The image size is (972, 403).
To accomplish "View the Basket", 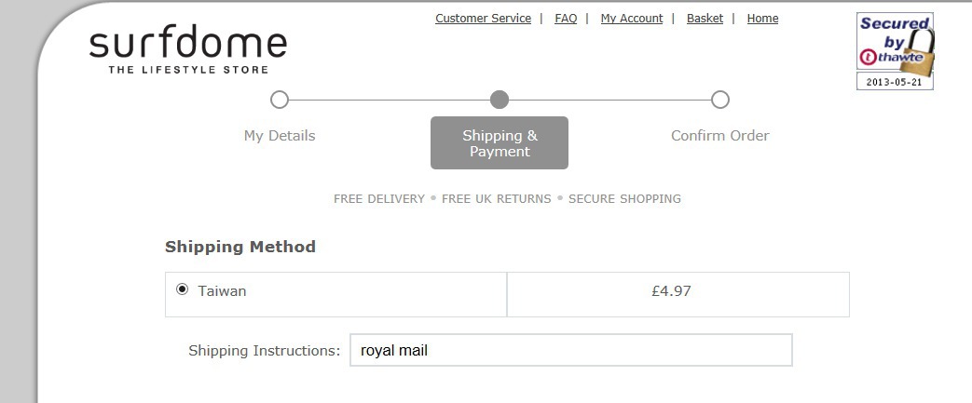I will [x=705, y=19].
